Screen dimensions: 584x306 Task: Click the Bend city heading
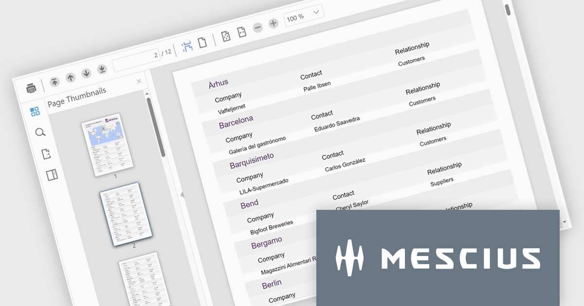[x=250, y=204]
